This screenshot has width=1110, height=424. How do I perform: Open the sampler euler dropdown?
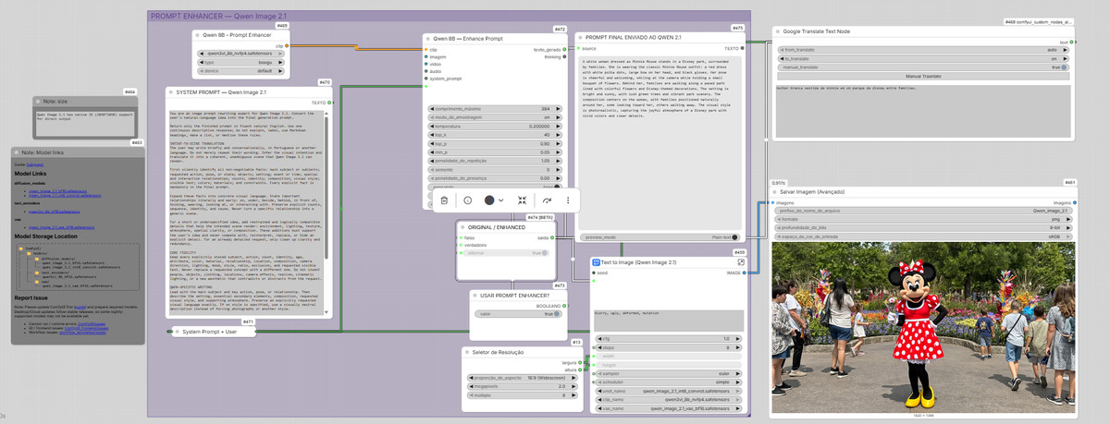click(670, 372)
